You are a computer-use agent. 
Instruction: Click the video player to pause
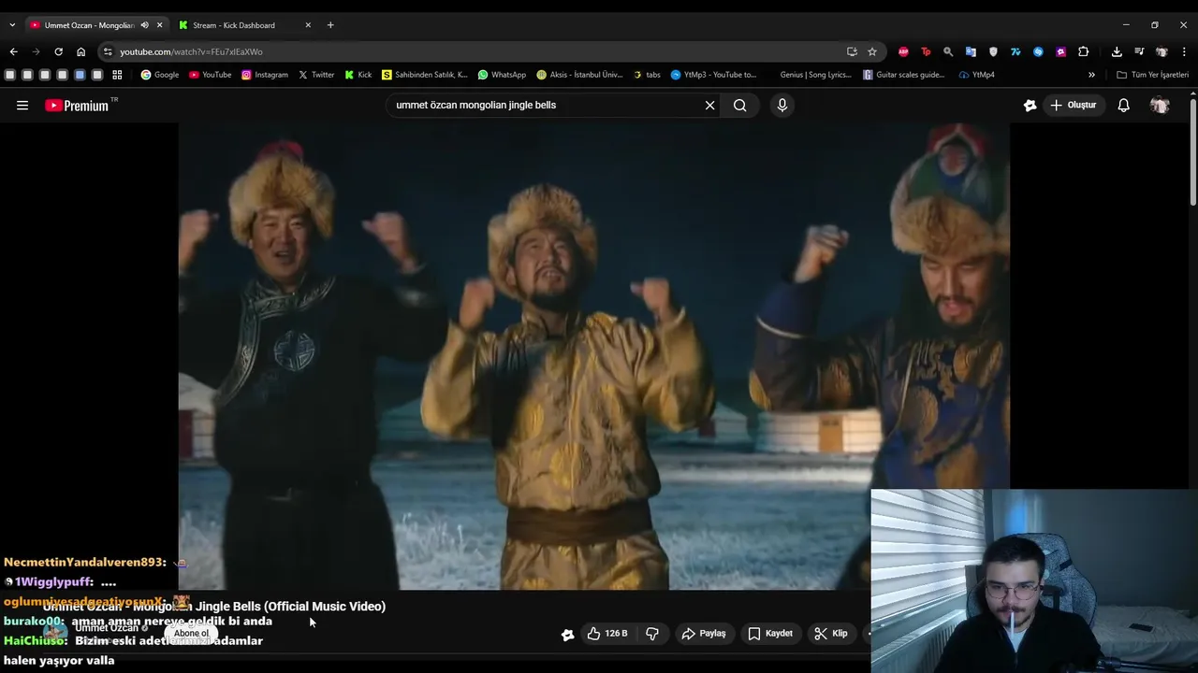[593, 355]
